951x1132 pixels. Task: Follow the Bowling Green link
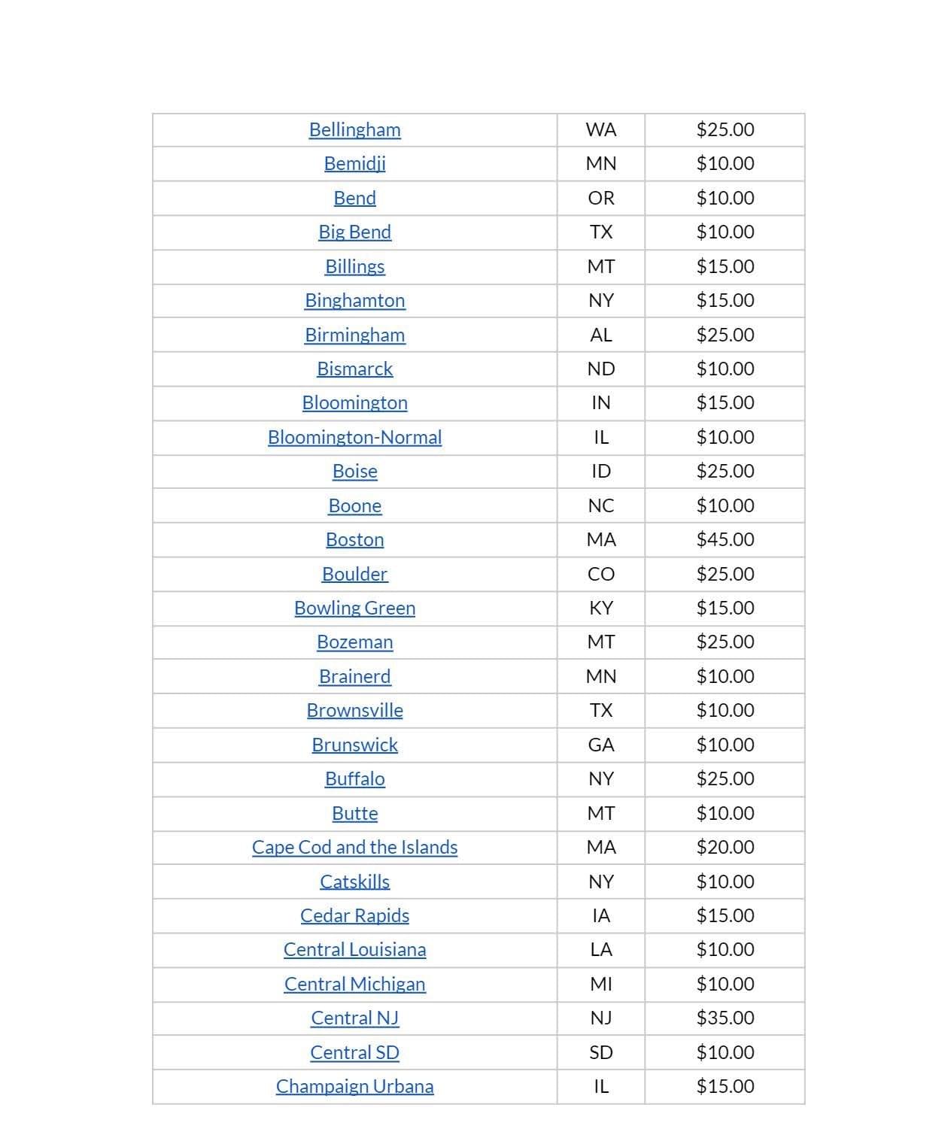coord(354,608)
